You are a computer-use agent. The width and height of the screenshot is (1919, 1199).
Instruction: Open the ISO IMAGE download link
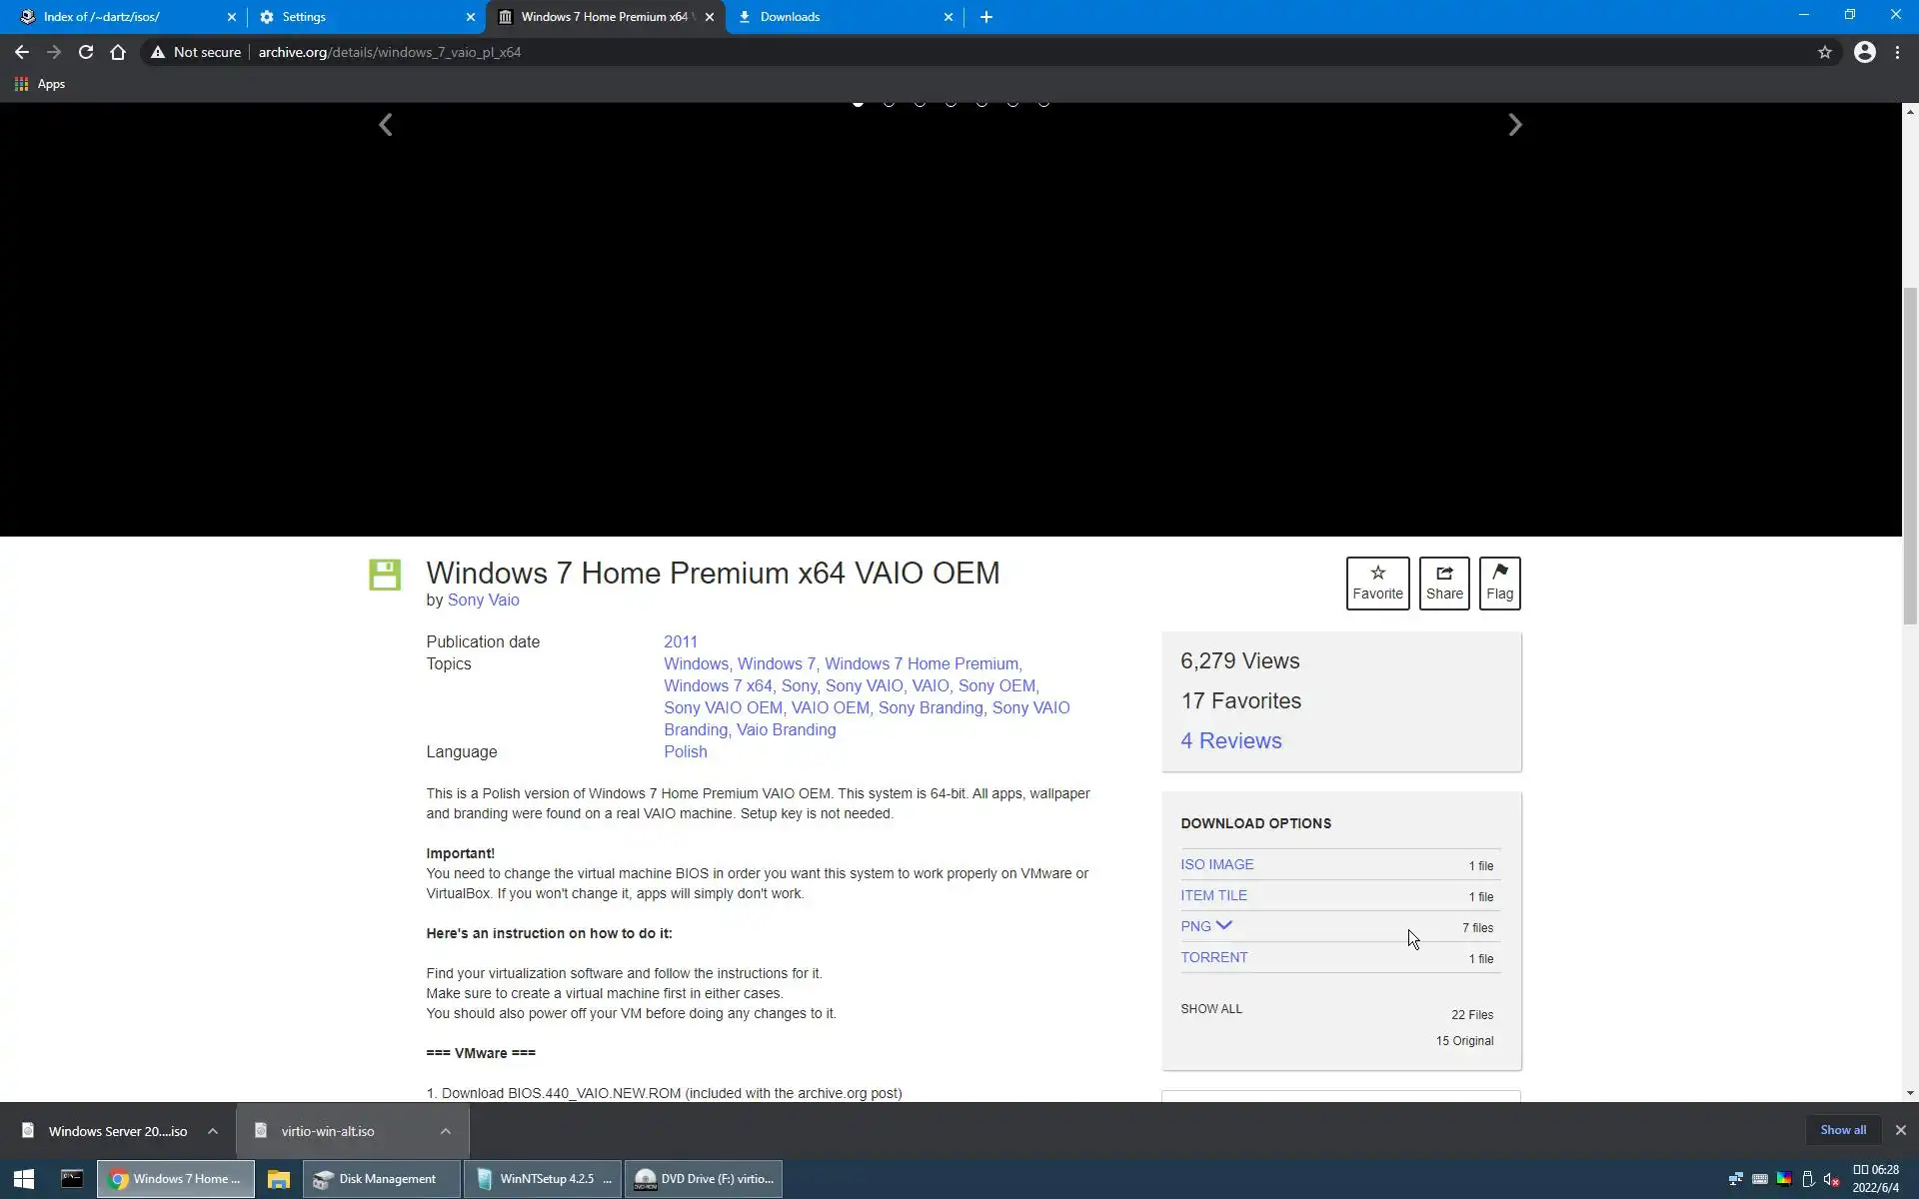point(1216,864)
